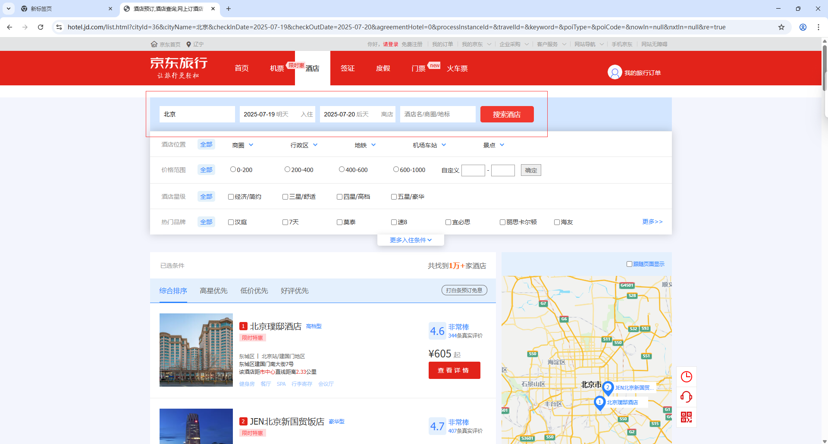Viewport: 828px width, 444px height.
Task: Click the 搜索酒店 button
Action: (x=507, y=114)
